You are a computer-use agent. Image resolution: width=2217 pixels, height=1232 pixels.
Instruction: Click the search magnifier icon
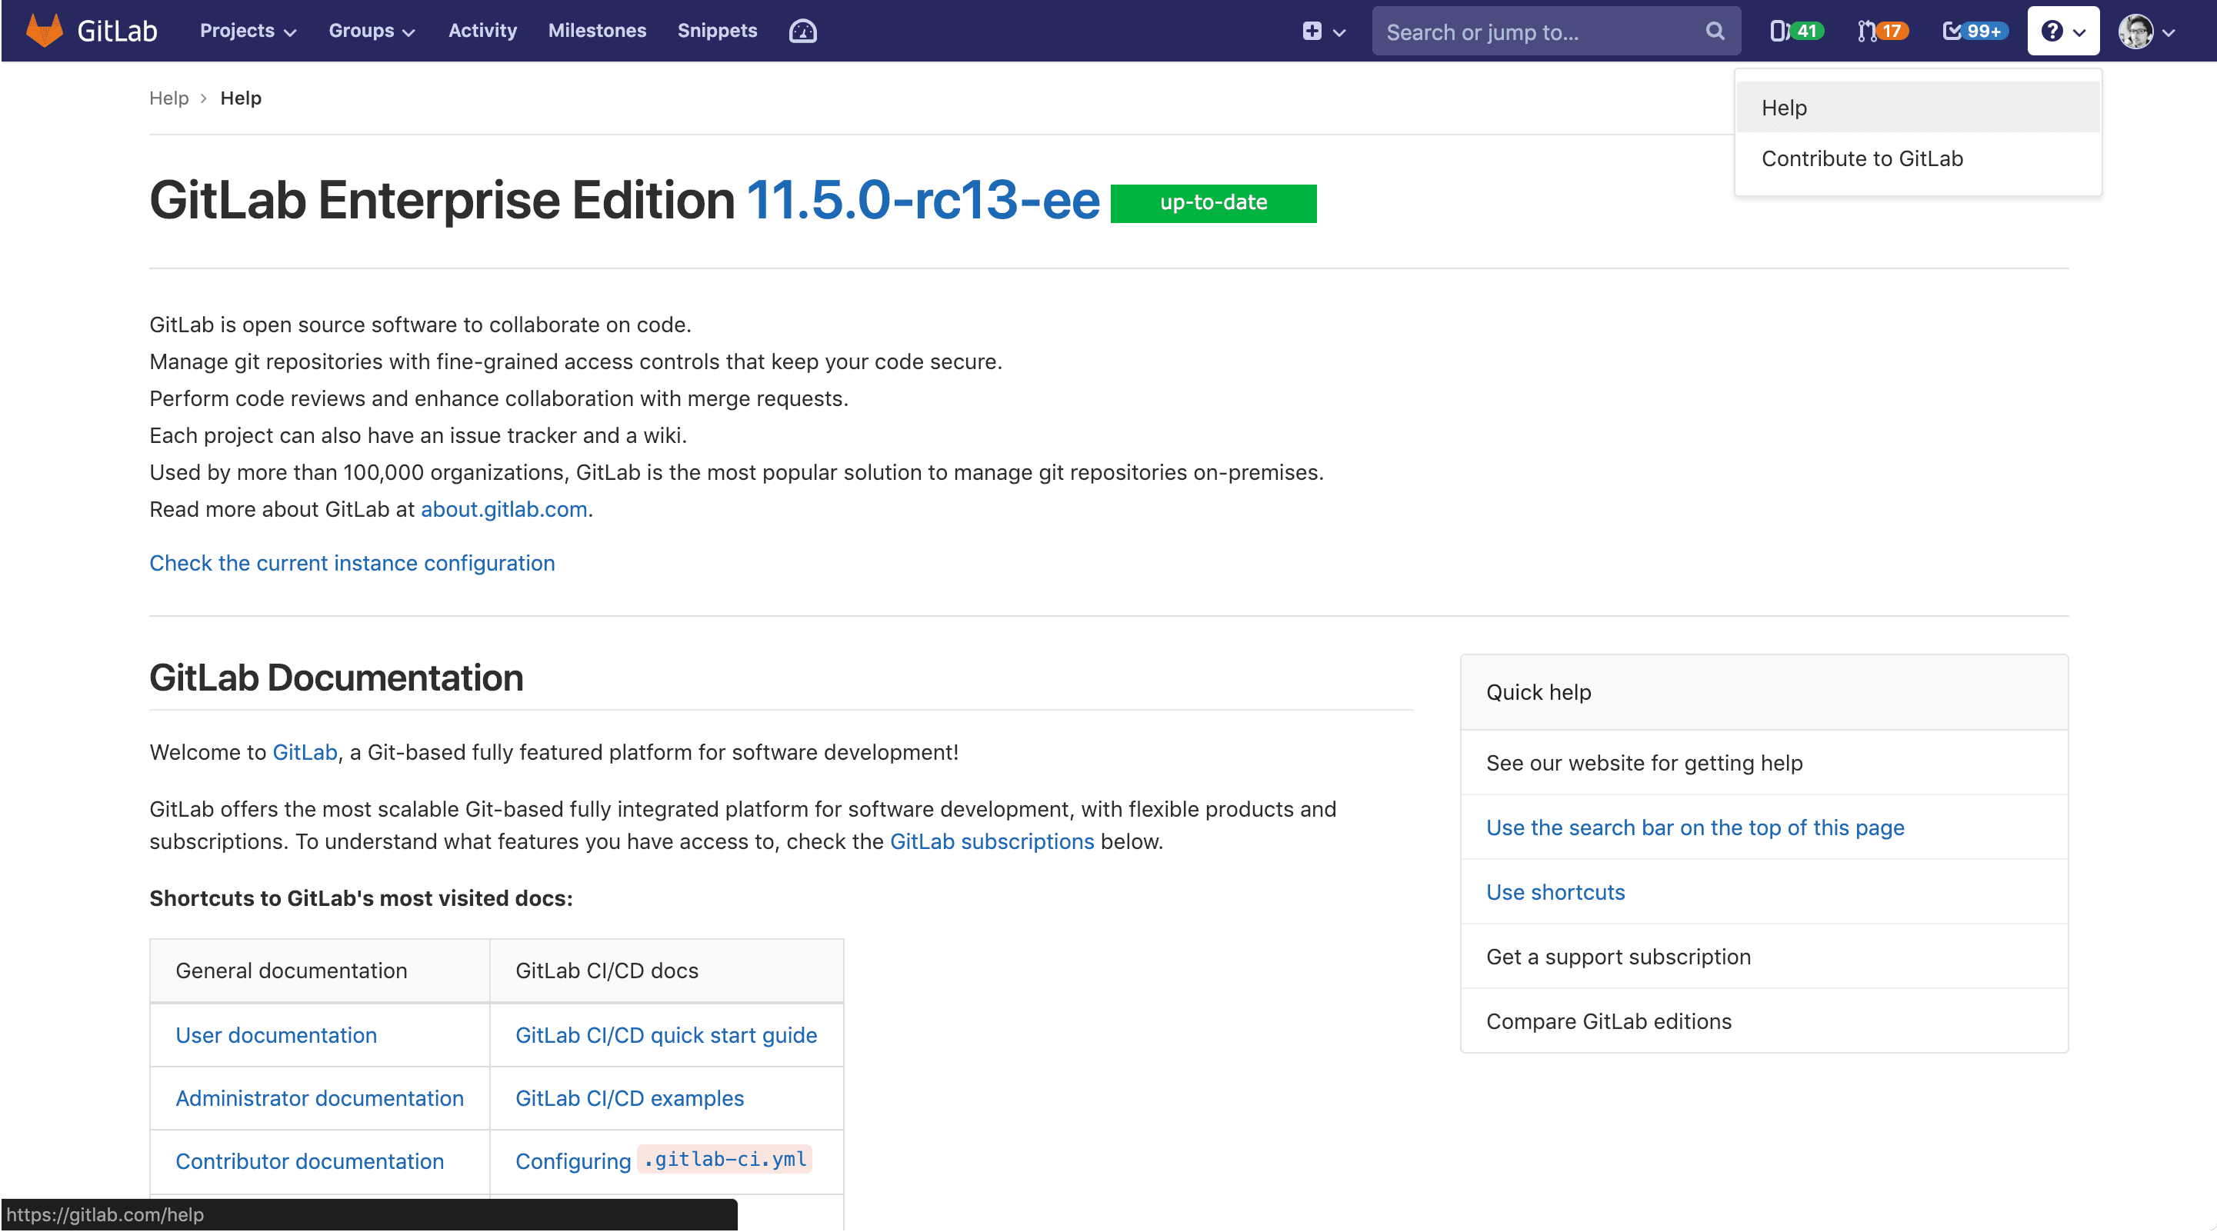1715,32
